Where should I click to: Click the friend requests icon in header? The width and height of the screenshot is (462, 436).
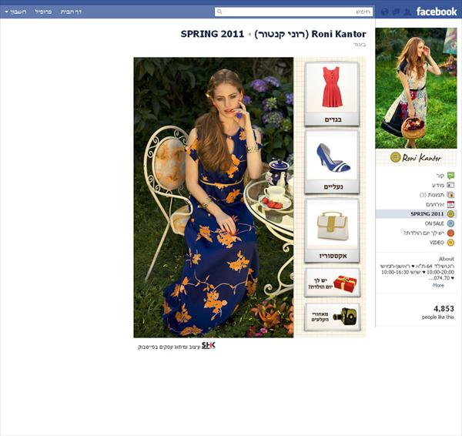(407, 12)
